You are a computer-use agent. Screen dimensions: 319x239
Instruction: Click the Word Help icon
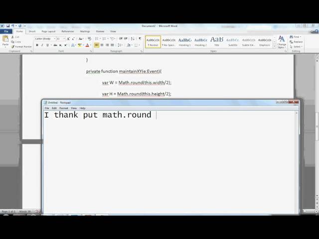pos(317,31)
